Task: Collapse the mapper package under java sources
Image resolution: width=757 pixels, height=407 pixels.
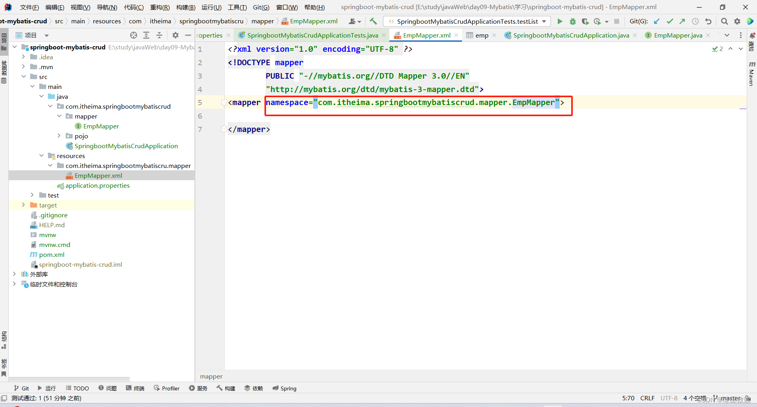Action: tap(59, 116)
